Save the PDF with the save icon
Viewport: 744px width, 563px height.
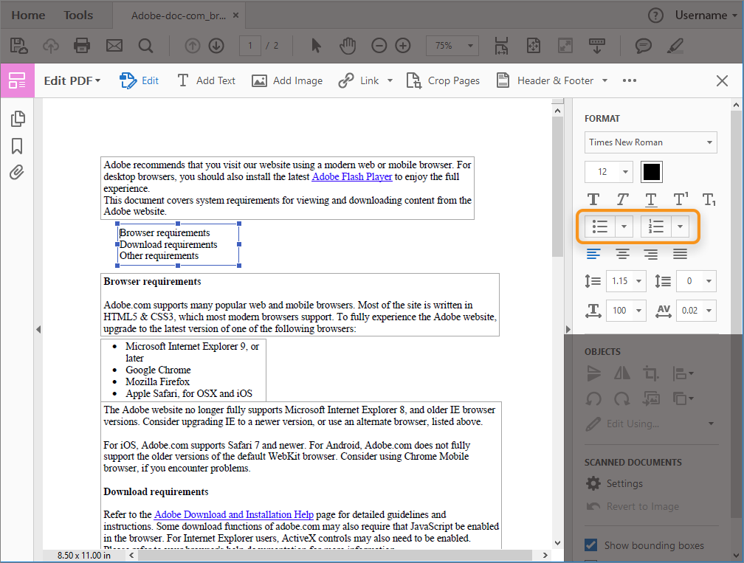[18, 45]
